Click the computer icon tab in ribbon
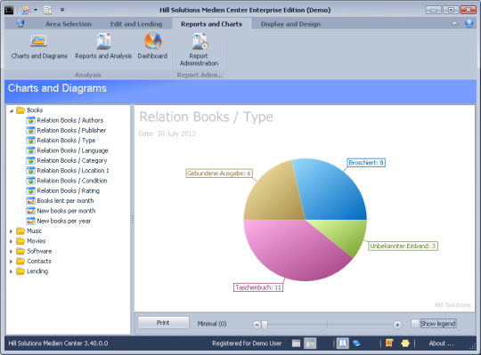Viewport: 481px width, 355px height. click(20, 23)
